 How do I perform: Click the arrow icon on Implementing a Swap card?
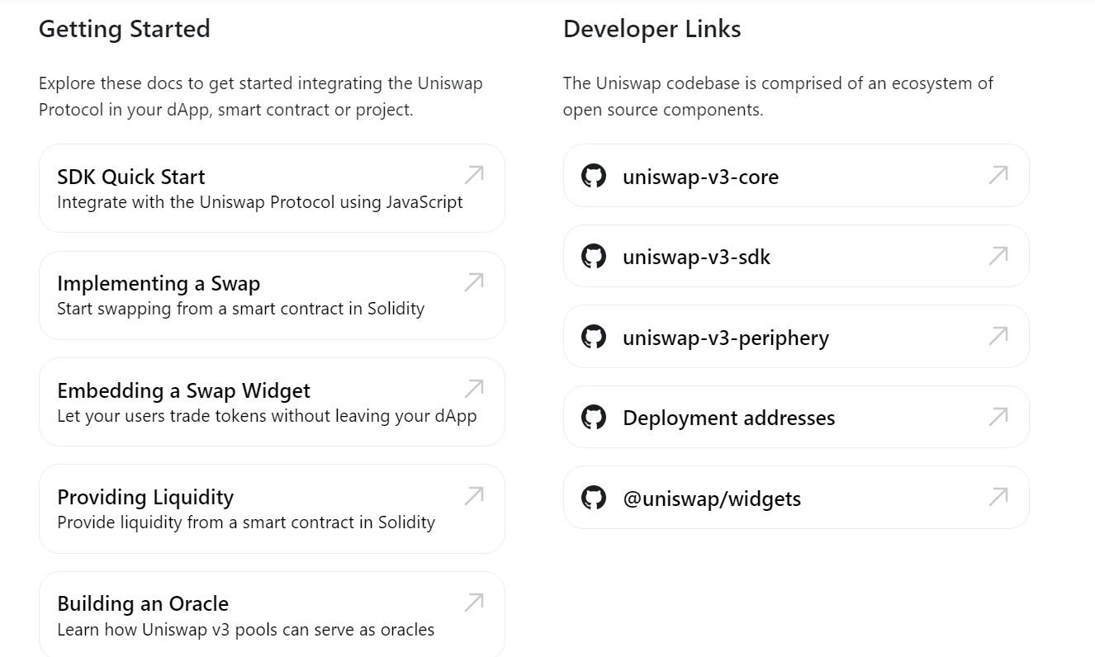474,282
